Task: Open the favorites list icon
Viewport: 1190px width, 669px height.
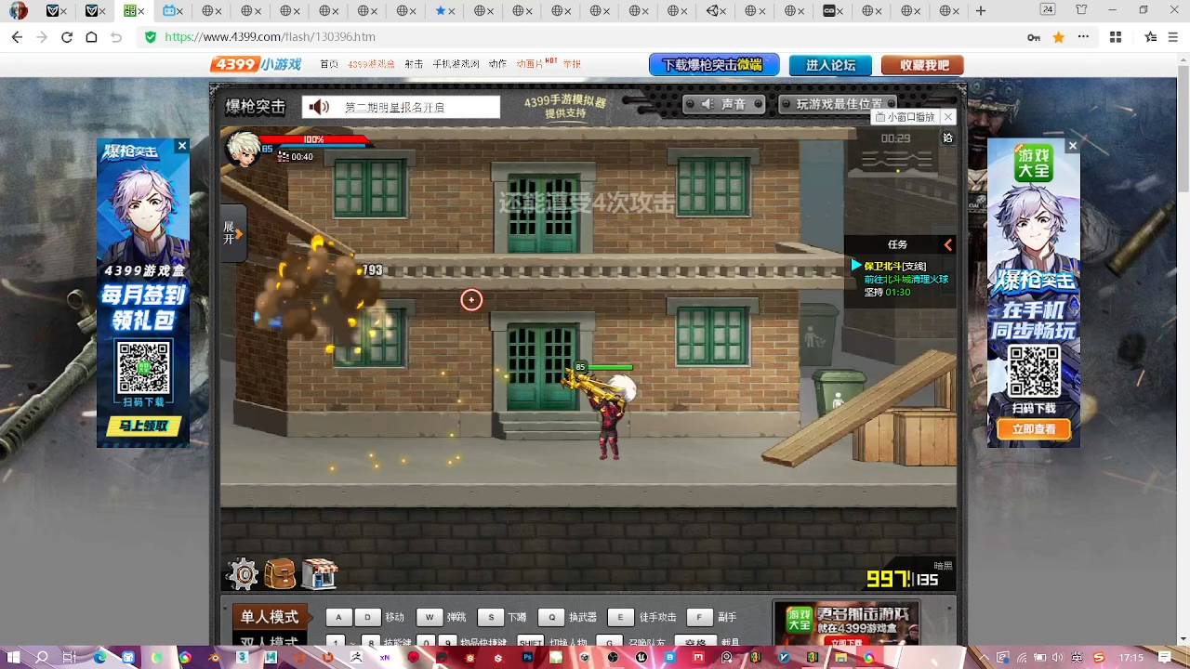Action: coord(1151,37)
